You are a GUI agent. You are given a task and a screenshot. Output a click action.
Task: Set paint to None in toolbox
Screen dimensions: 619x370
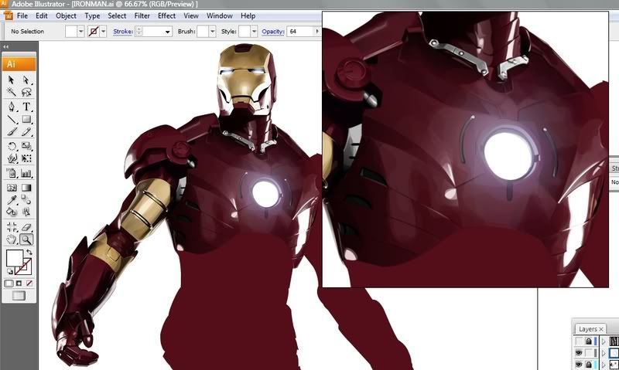coord(29,283)
